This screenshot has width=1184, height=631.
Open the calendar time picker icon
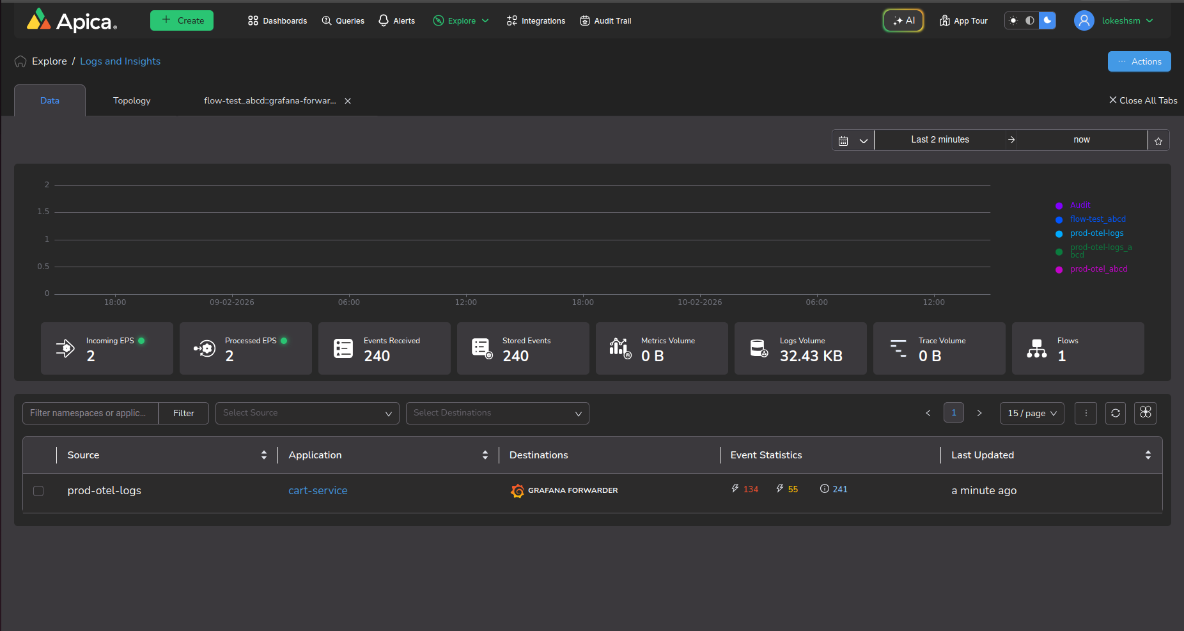[x=843, y=141]
